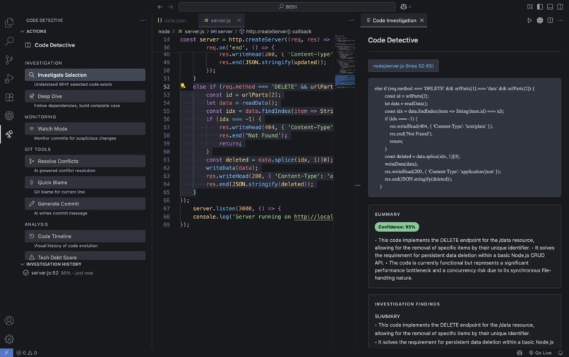The image size is (569, 357).
Task: Open the server.js:52 history entry
Action: tap(58, 273)
